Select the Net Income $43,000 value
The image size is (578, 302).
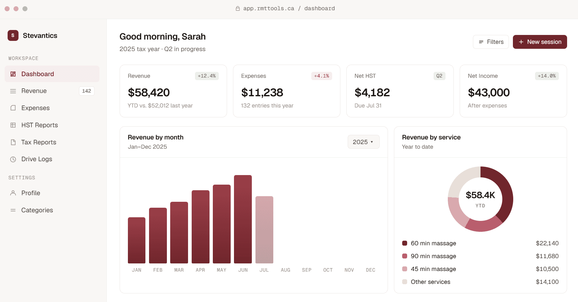[x=489, y=93]
